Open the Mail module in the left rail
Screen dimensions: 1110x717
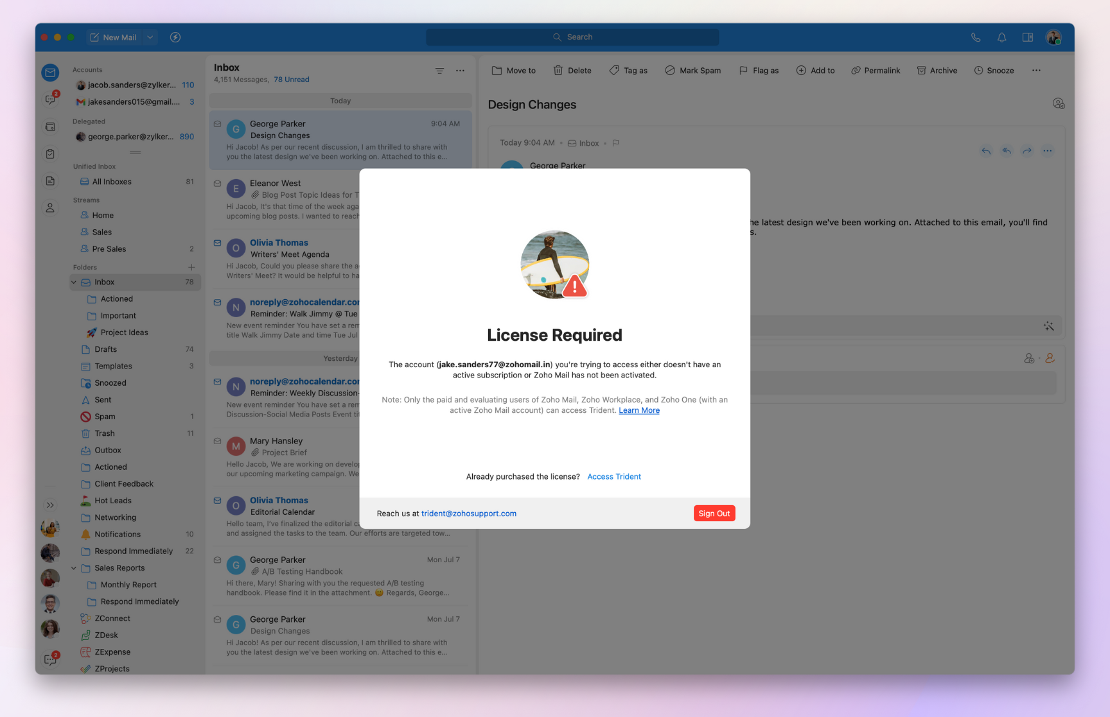point(50,73)
